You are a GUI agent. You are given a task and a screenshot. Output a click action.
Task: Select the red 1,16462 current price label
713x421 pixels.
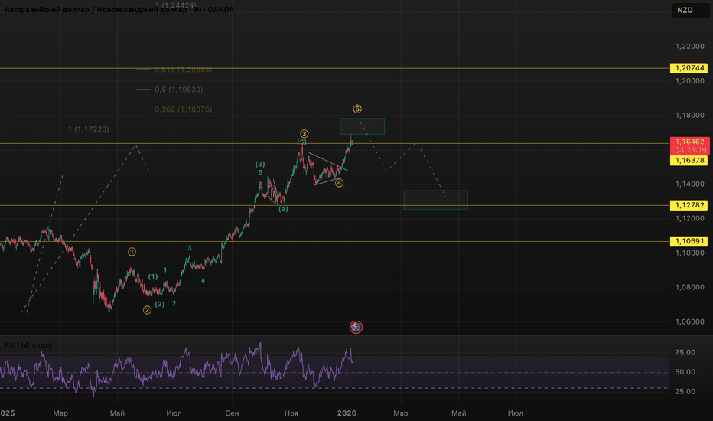[689, 142]
